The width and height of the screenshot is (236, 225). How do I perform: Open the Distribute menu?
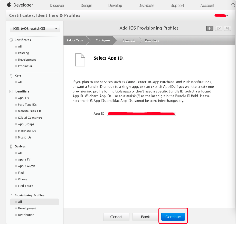[146, 5]
